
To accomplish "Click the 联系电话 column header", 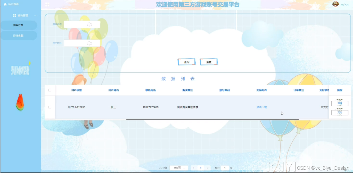I will [x=151, y=90].
